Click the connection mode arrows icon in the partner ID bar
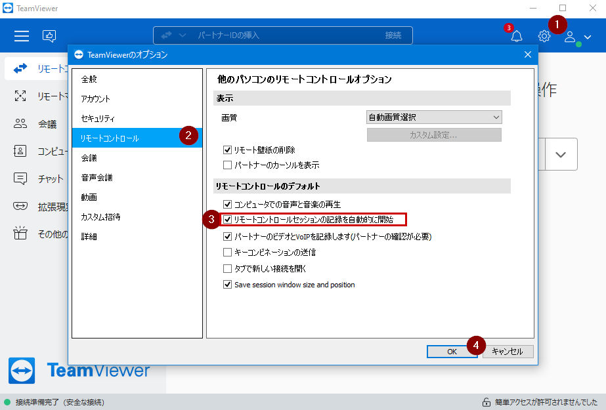606x410 pixels. coord(166,35)
